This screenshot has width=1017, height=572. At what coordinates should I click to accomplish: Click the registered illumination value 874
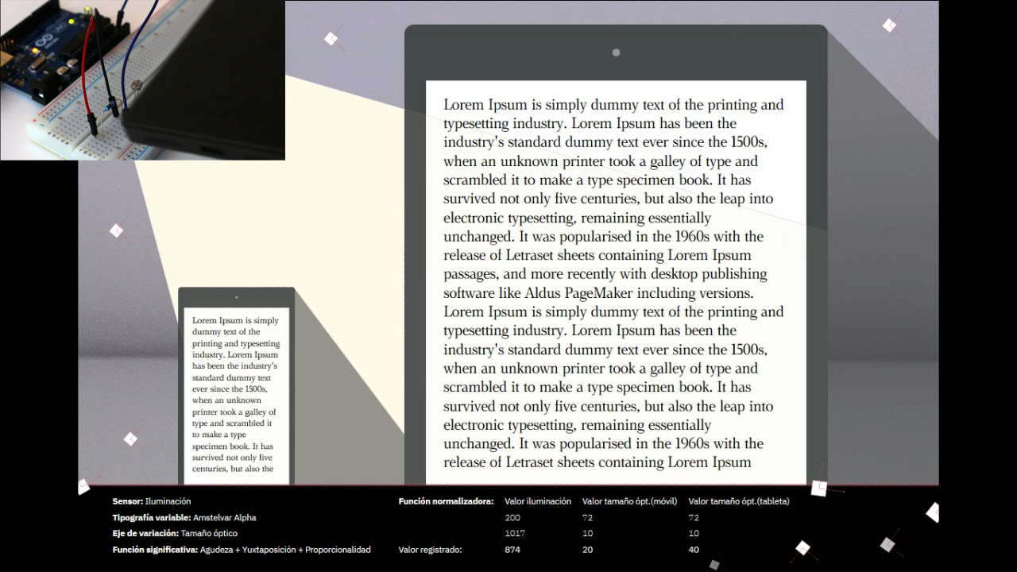point(512,549)
